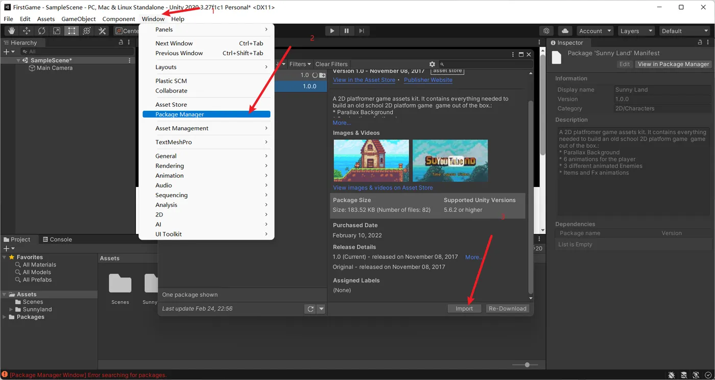715x380 pixels.
Task: Lock the Hierarchy panel
Action: point(121,42)
